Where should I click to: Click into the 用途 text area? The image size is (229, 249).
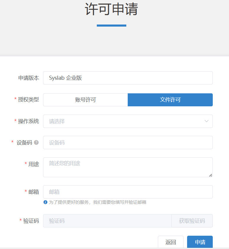(x=127, y=167)
